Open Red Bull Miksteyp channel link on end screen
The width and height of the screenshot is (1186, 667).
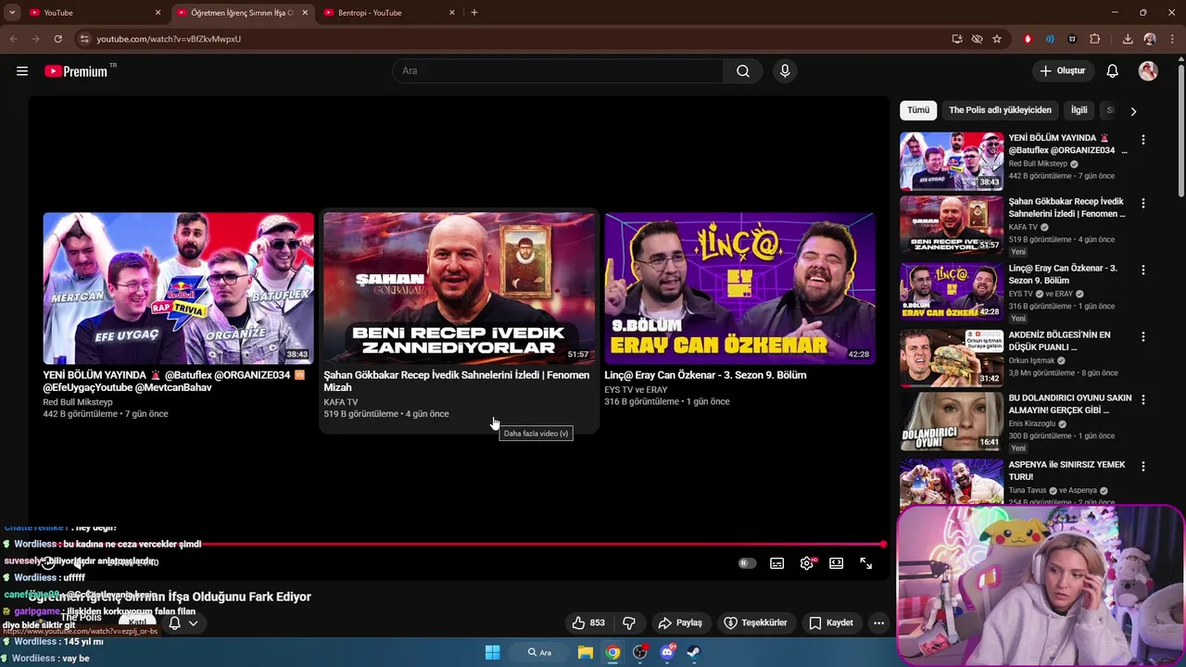point(78,402)
